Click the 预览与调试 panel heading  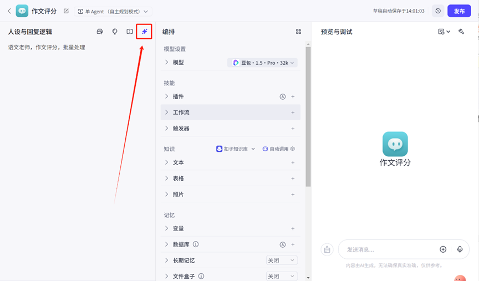click(337, 32)
